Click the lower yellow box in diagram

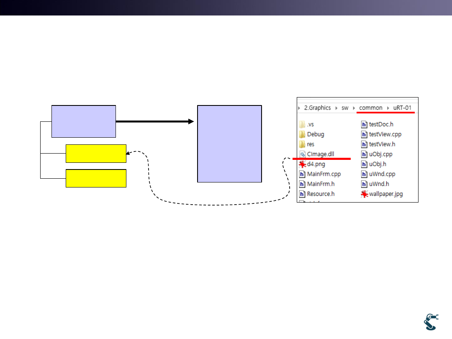(96, 178)
